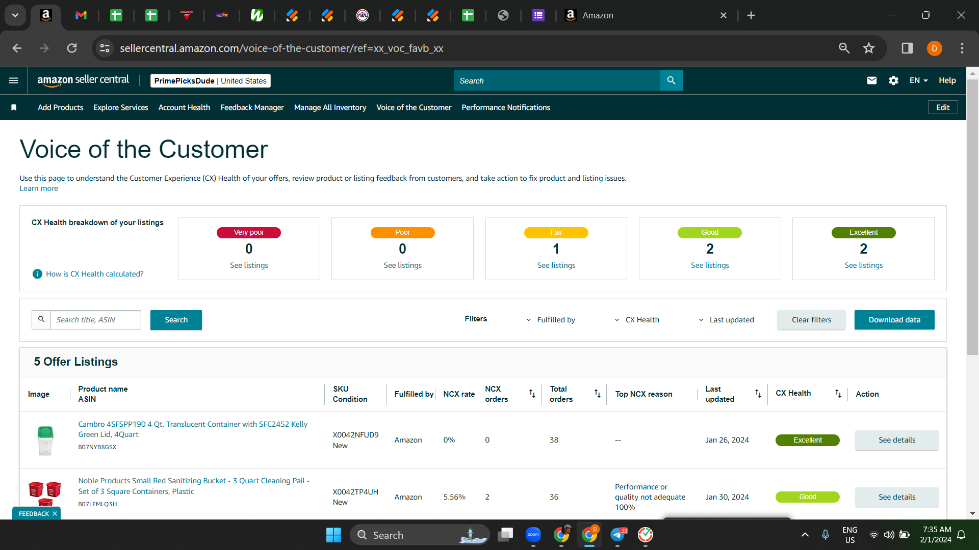Open Noble Products Sanitizing Bucket link
This screenshot has width=979, height=550.
(x=194, y=486)
